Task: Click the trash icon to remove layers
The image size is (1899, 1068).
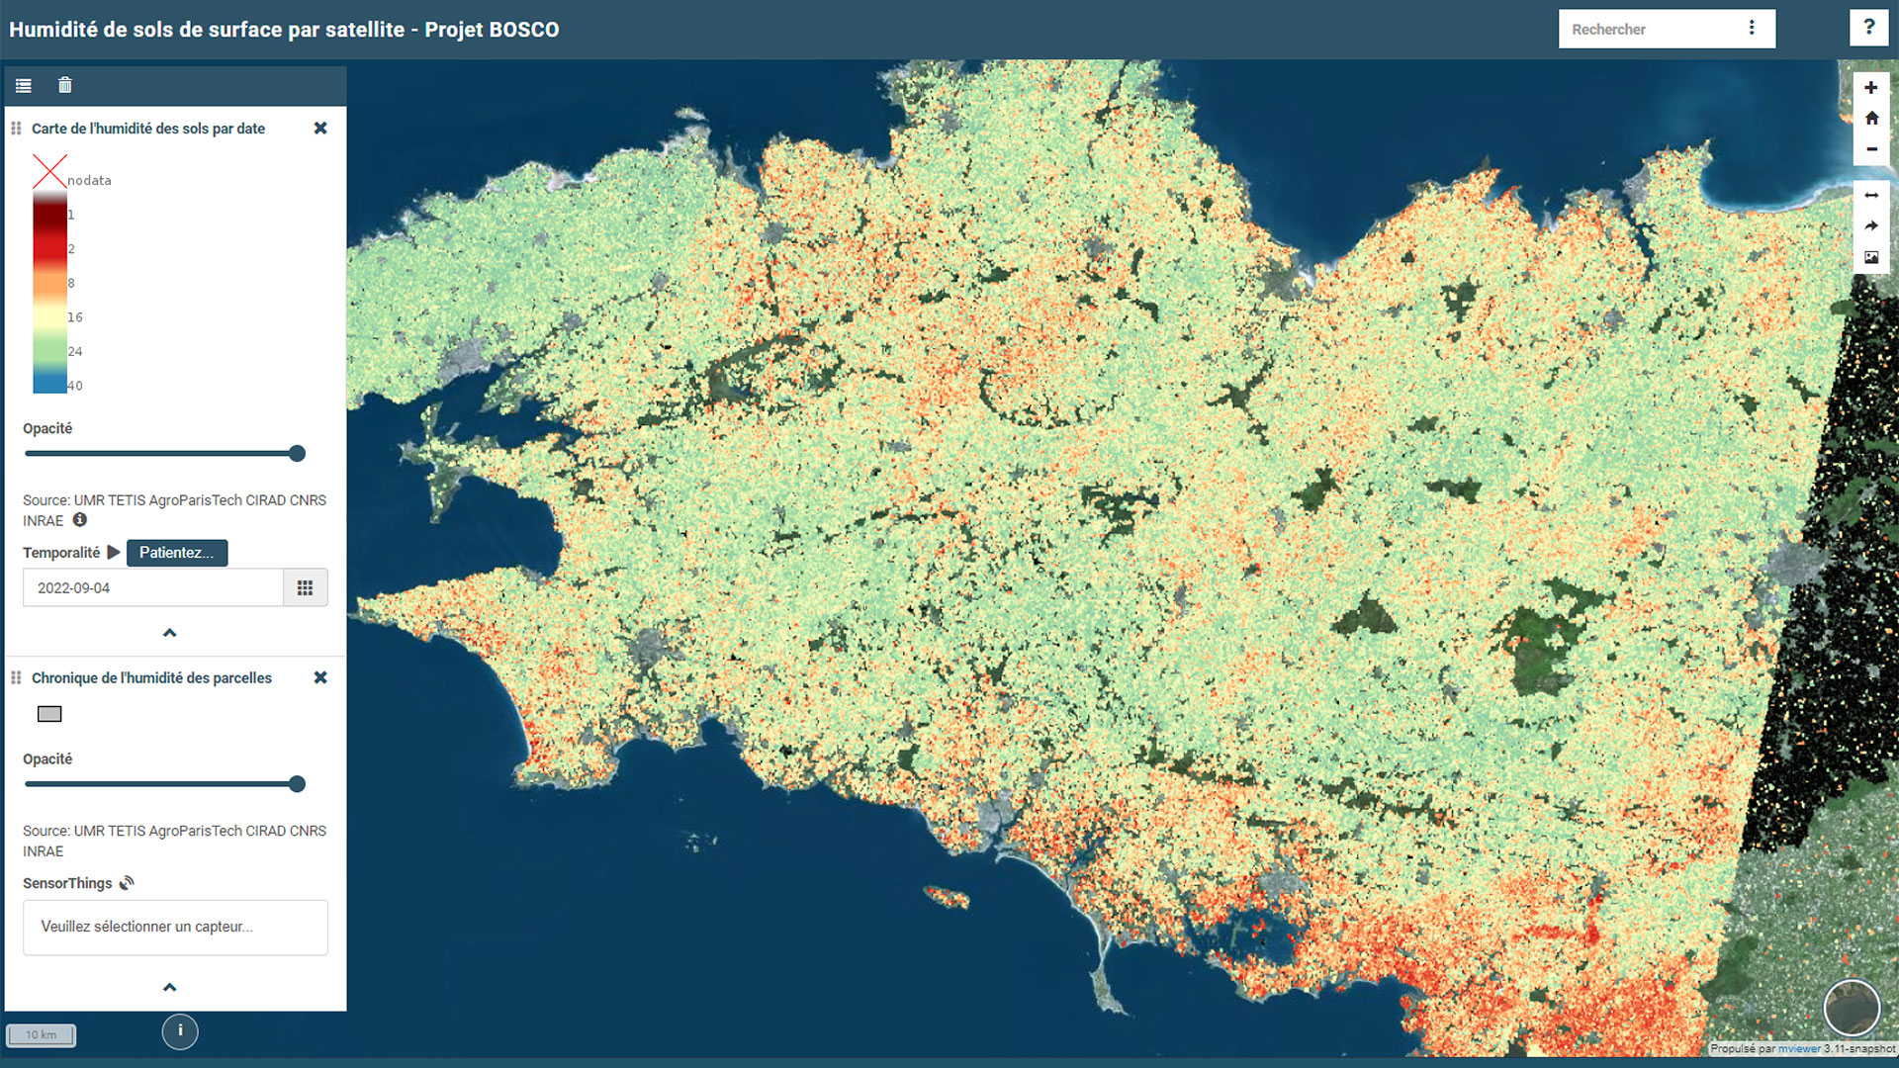Action: pos(65,85)
